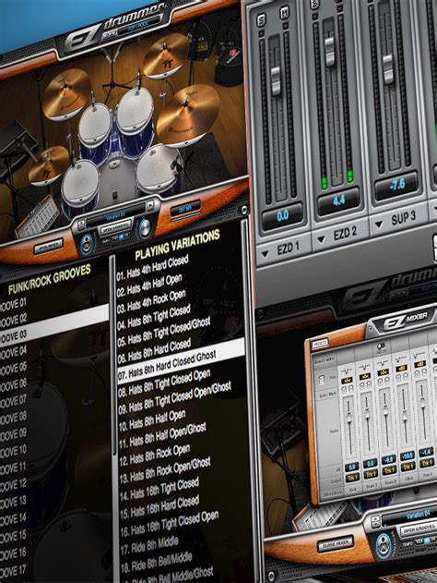Click the EZD 2 channel fader handle

pyautogui.click(x=329, y=51)
